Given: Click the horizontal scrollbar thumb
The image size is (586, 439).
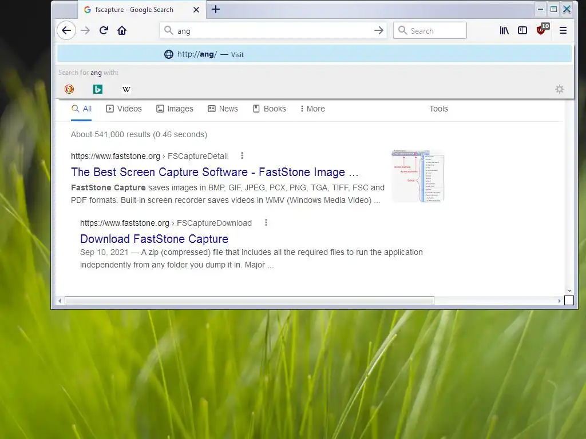Looking at the screenshot, I should click(x=250, y=301).
